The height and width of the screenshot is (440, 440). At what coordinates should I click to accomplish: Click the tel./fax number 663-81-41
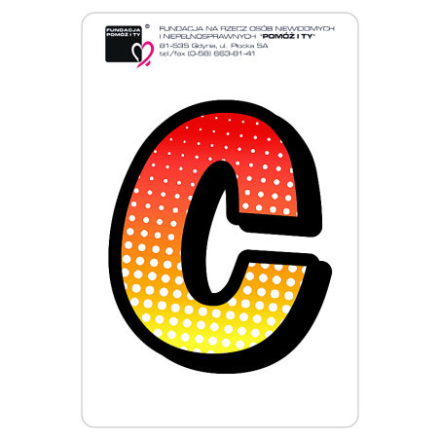coord(235,54)
